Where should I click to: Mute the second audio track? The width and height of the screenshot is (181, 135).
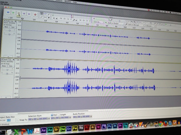pos(4,66)
